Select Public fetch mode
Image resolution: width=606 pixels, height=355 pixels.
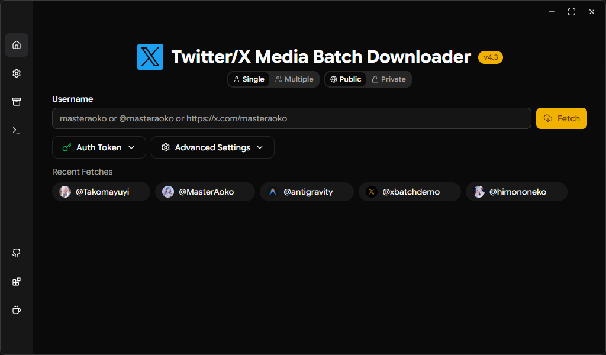[345, 79]
